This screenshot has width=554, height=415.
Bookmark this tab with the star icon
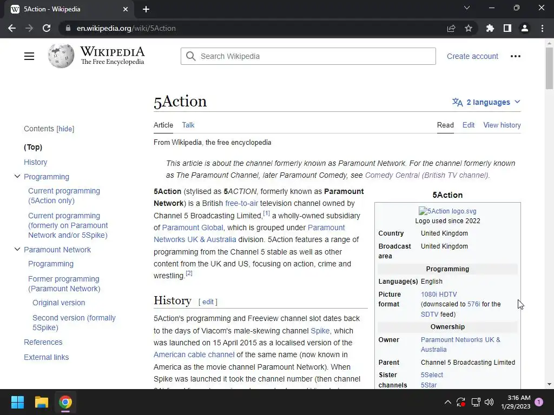[x=469, y=28]
